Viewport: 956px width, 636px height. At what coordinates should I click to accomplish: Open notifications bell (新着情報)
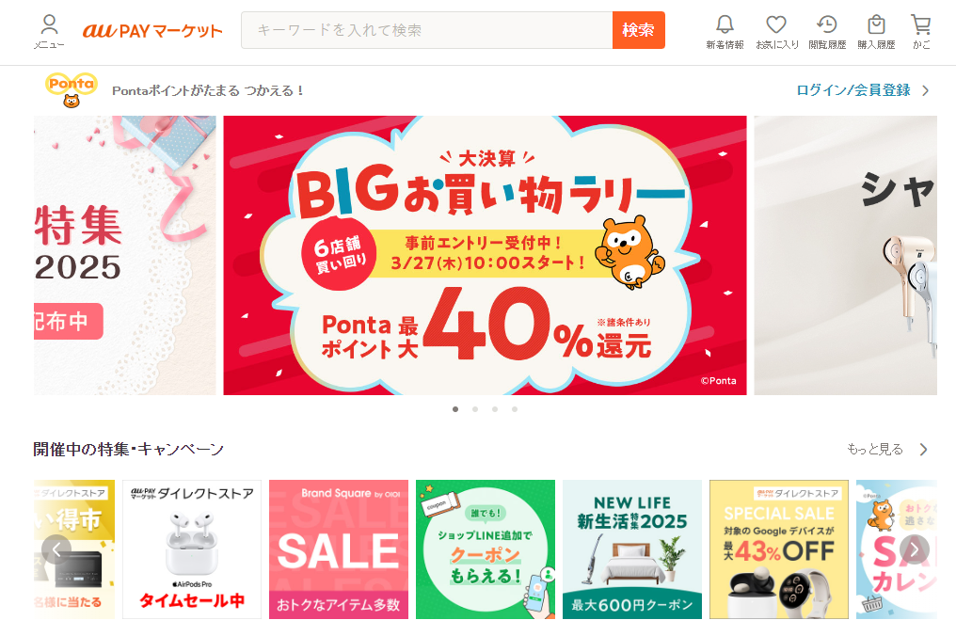tap(725, 32)
